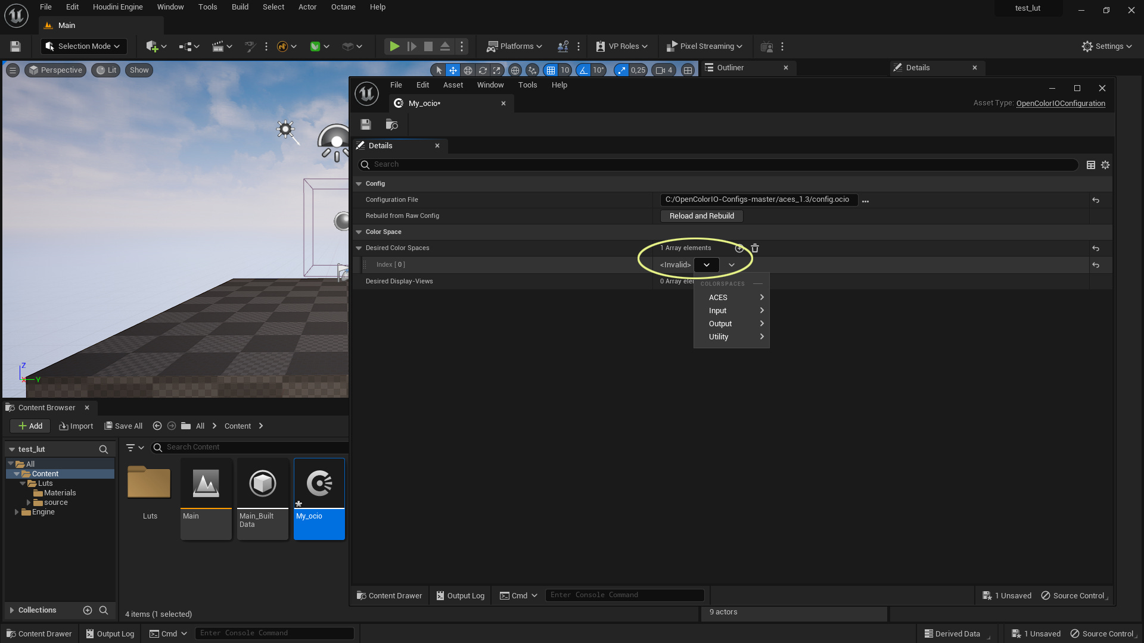Expand ACES colorspaces submenu
Image resolution: width=1144 pixels, height=643 pixels.
coord(732,298)
